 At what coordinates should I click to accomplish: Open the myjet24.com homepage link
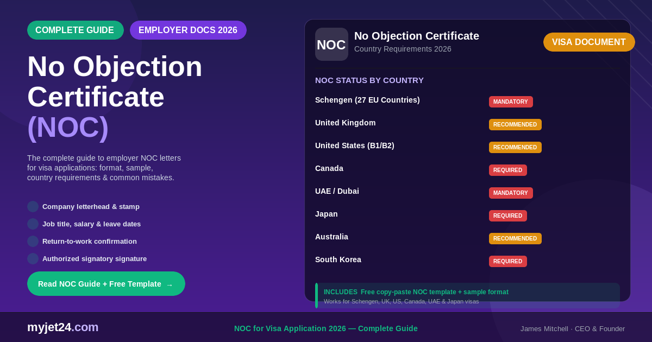click(62, 327)
